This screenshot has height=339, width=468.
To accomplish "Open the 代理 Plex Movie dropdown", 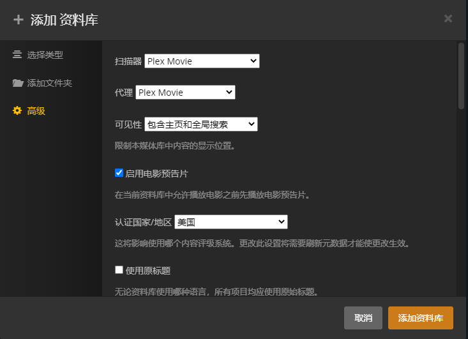I will pos(185,92).
